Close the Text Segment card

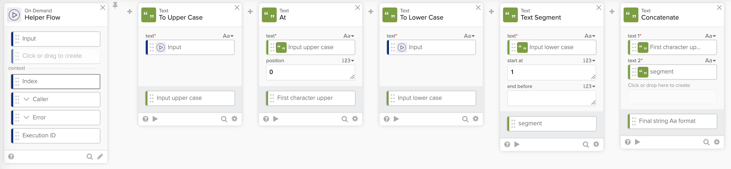(x=599, y=8)
